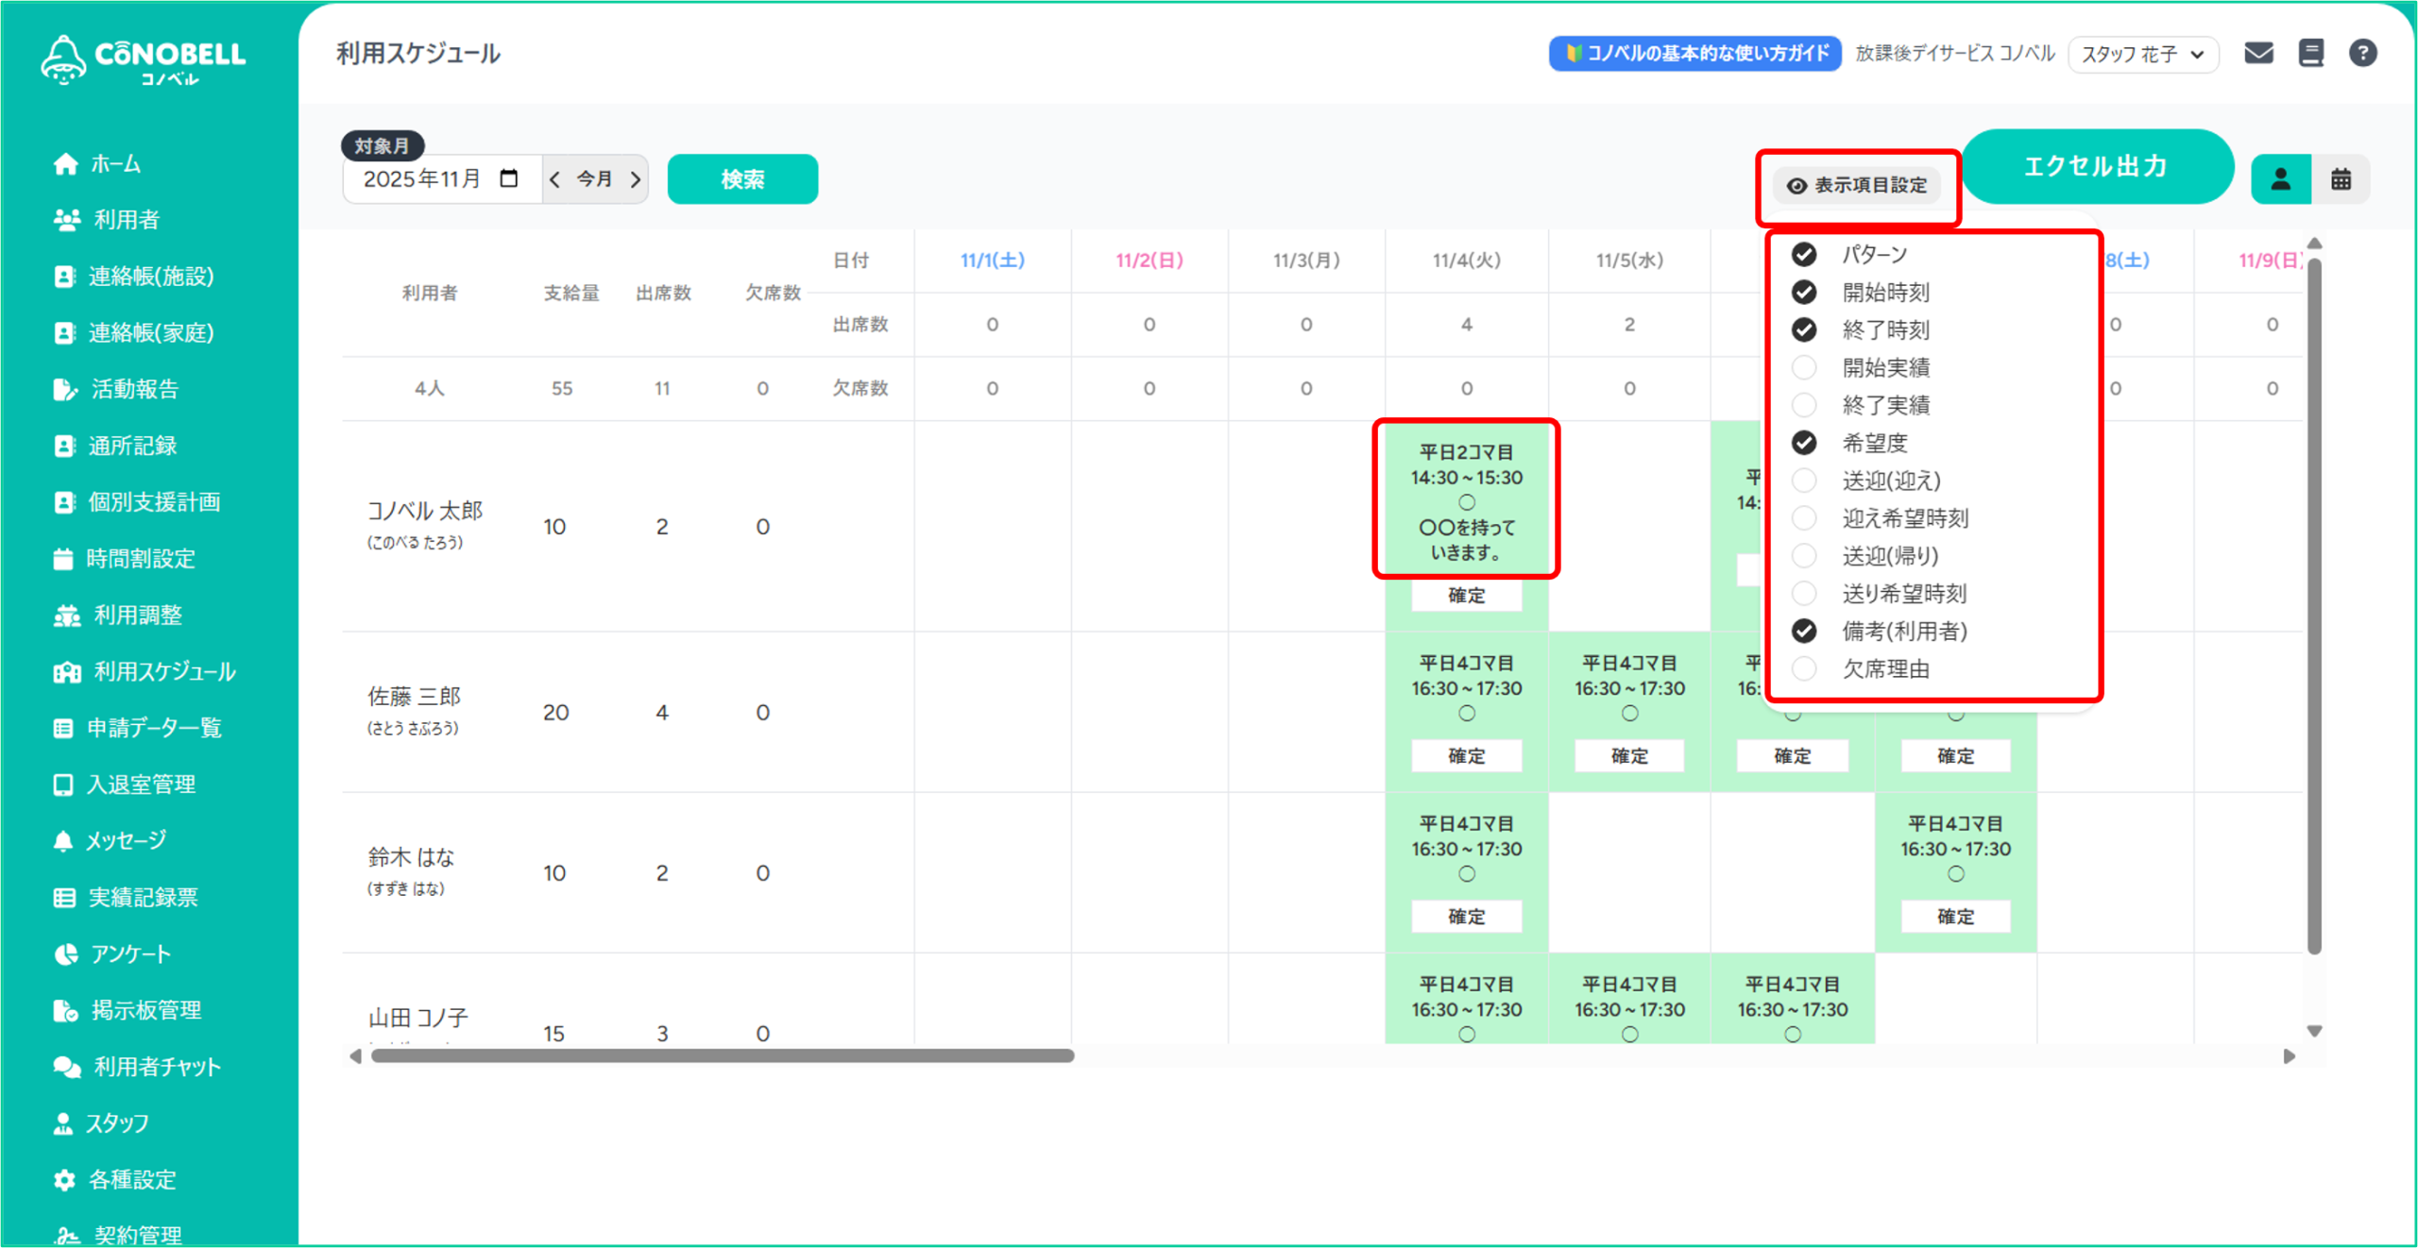Open 実績記録票 in the sidebar menu
Viewport: 2418px width, 1248px height.
point(143,898)
